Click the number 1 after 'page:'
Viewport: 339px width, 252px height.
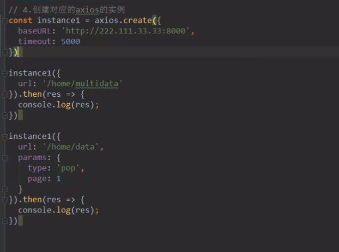coord(59,179)
